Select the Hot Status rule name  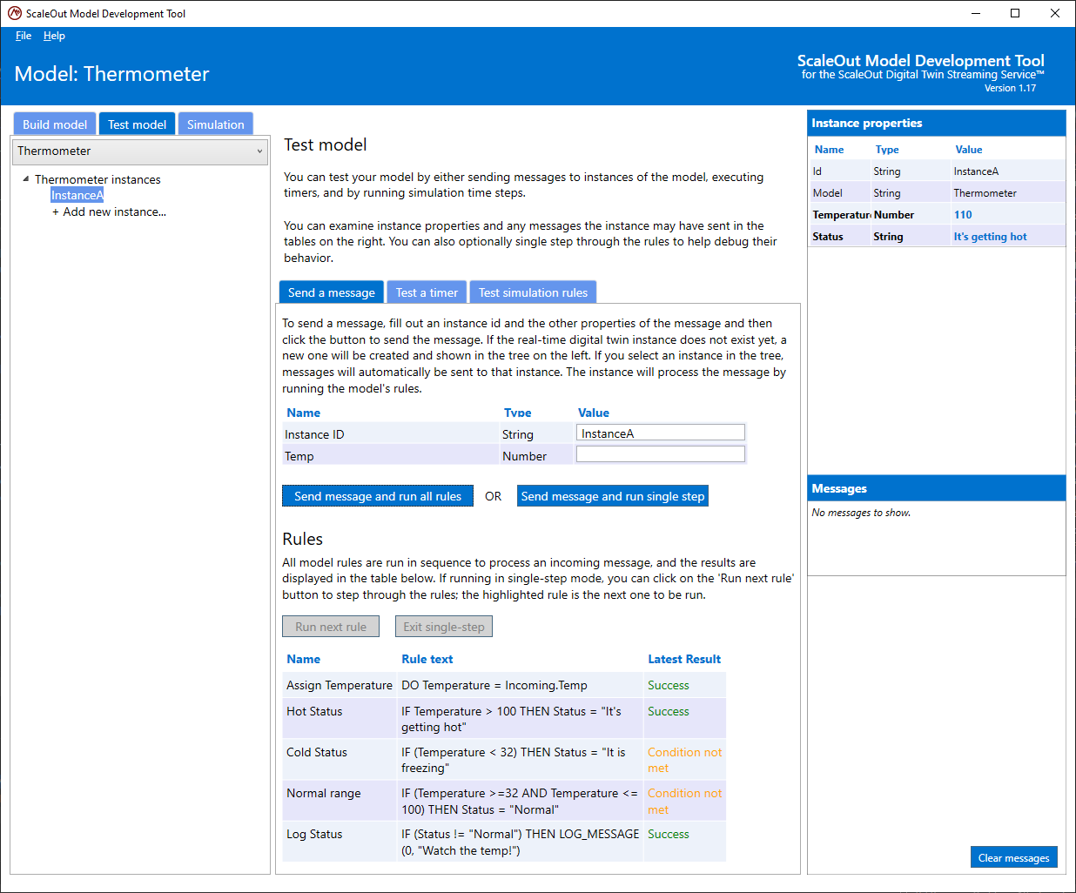314,711
